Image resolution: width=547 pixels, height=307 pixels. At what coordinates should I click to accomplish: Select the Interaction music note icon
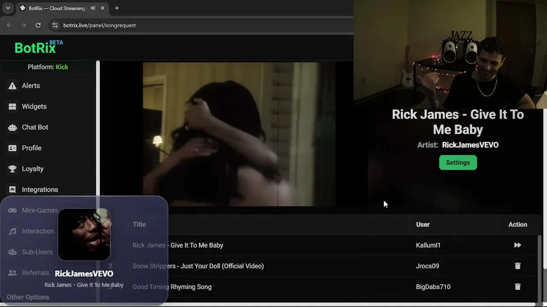[12, 231]
